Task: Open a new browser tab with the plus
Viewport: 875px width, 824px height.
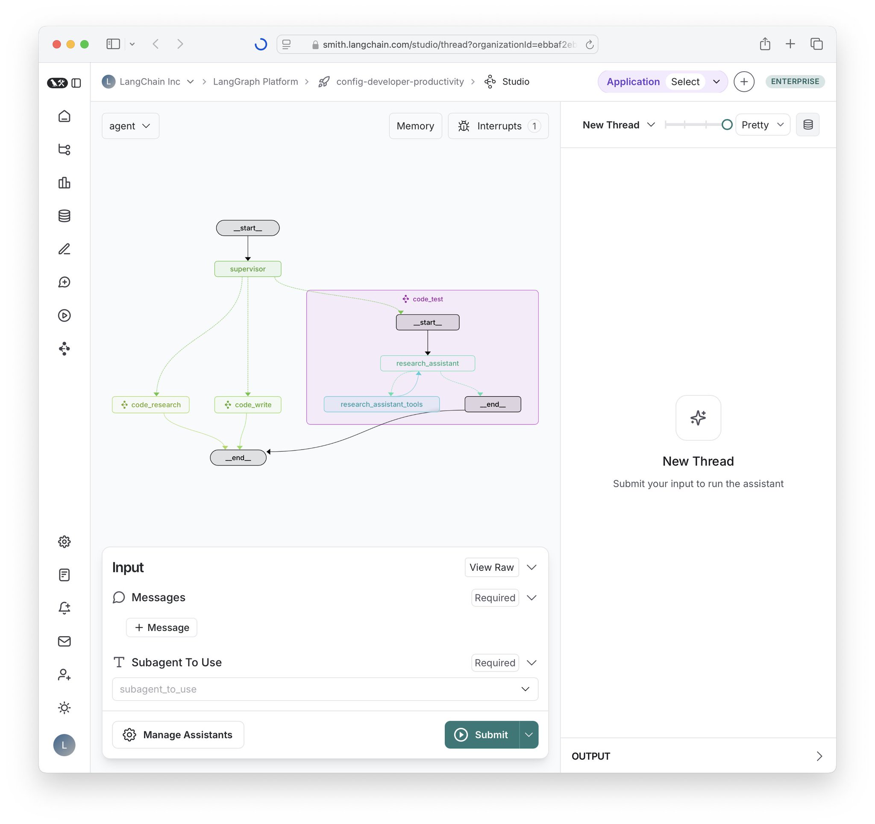Action: (790, 44)
